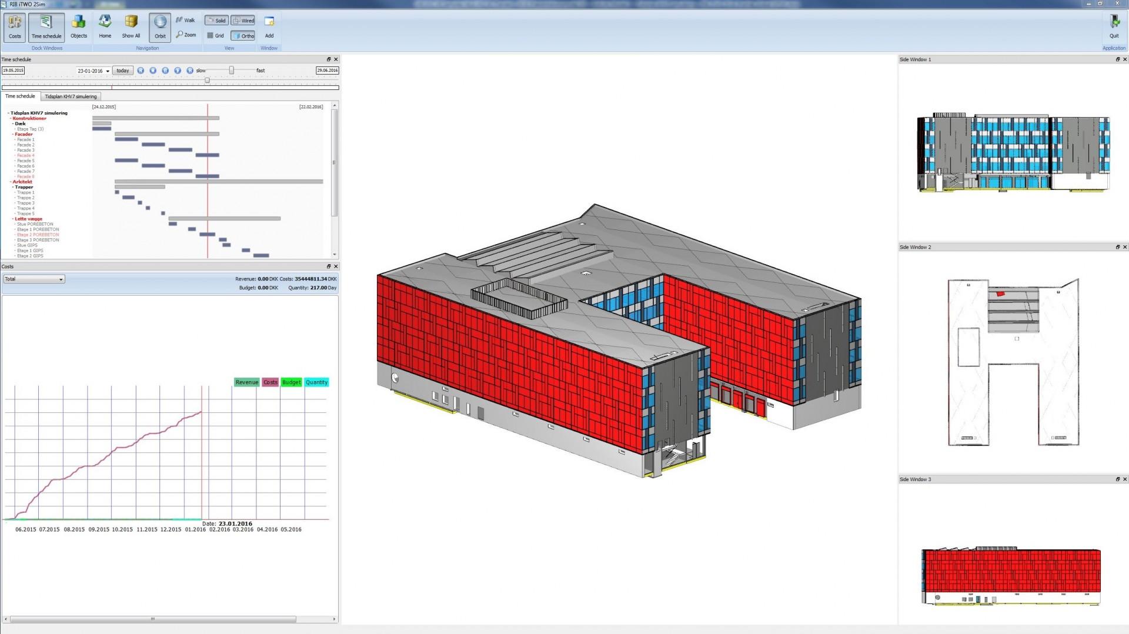Click the Objects icon in ribbon

pos(78,26)
